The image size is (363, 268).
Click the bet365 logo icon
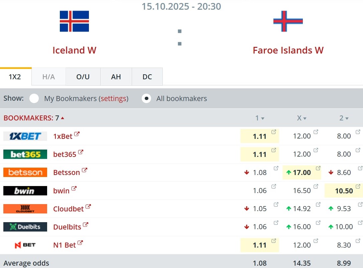coord(25,154)
